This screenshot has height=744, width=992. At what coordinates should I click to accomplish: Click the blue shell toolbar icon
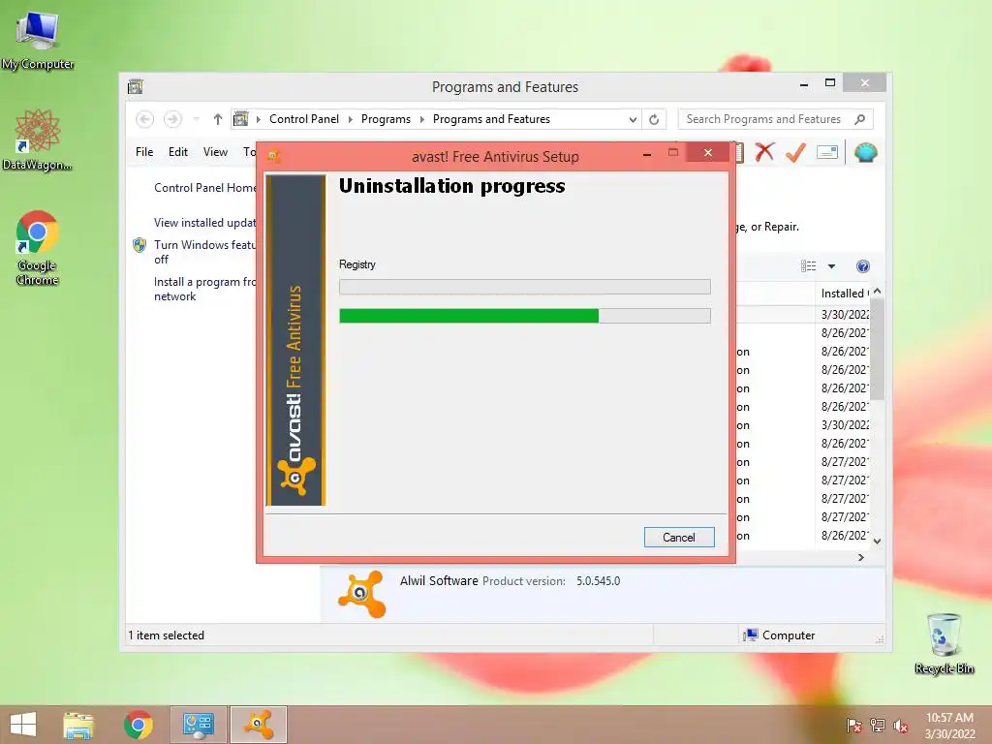[865, 152]
